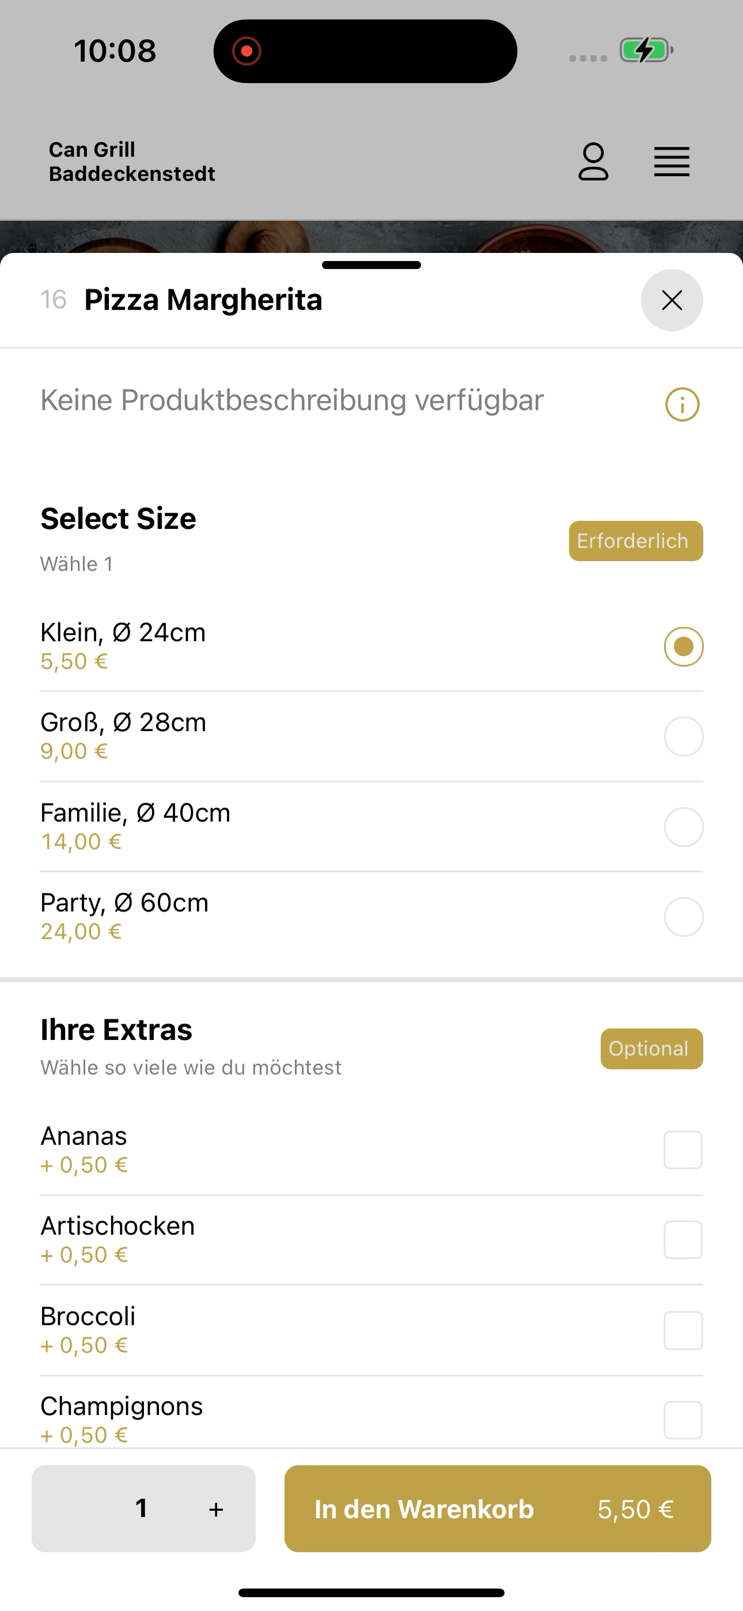Image resolution: width=743 pixels, height=1611 pixels.
Task: Add Champignons extra via its checkbox
Action: coord(683,1420)
